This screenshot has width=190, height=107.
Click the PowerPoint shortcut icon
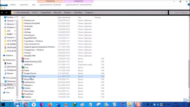click(23, 94)
